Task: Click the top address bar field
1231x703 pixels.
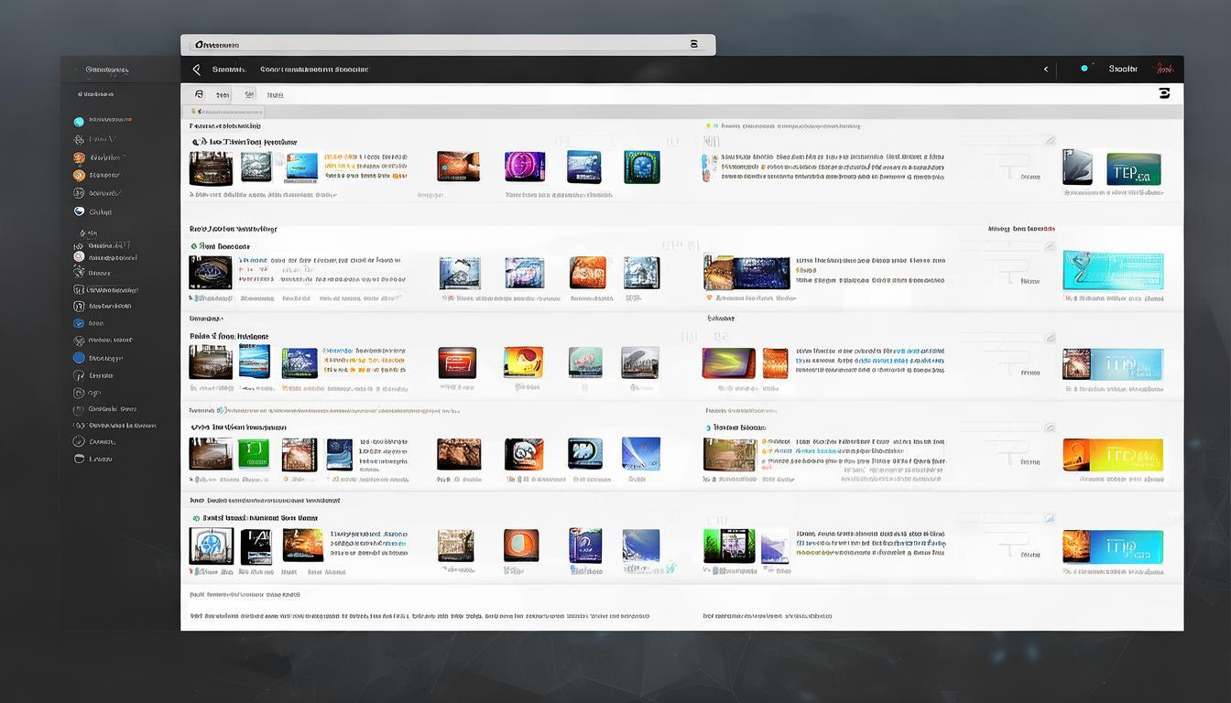Action: (440, 45)
